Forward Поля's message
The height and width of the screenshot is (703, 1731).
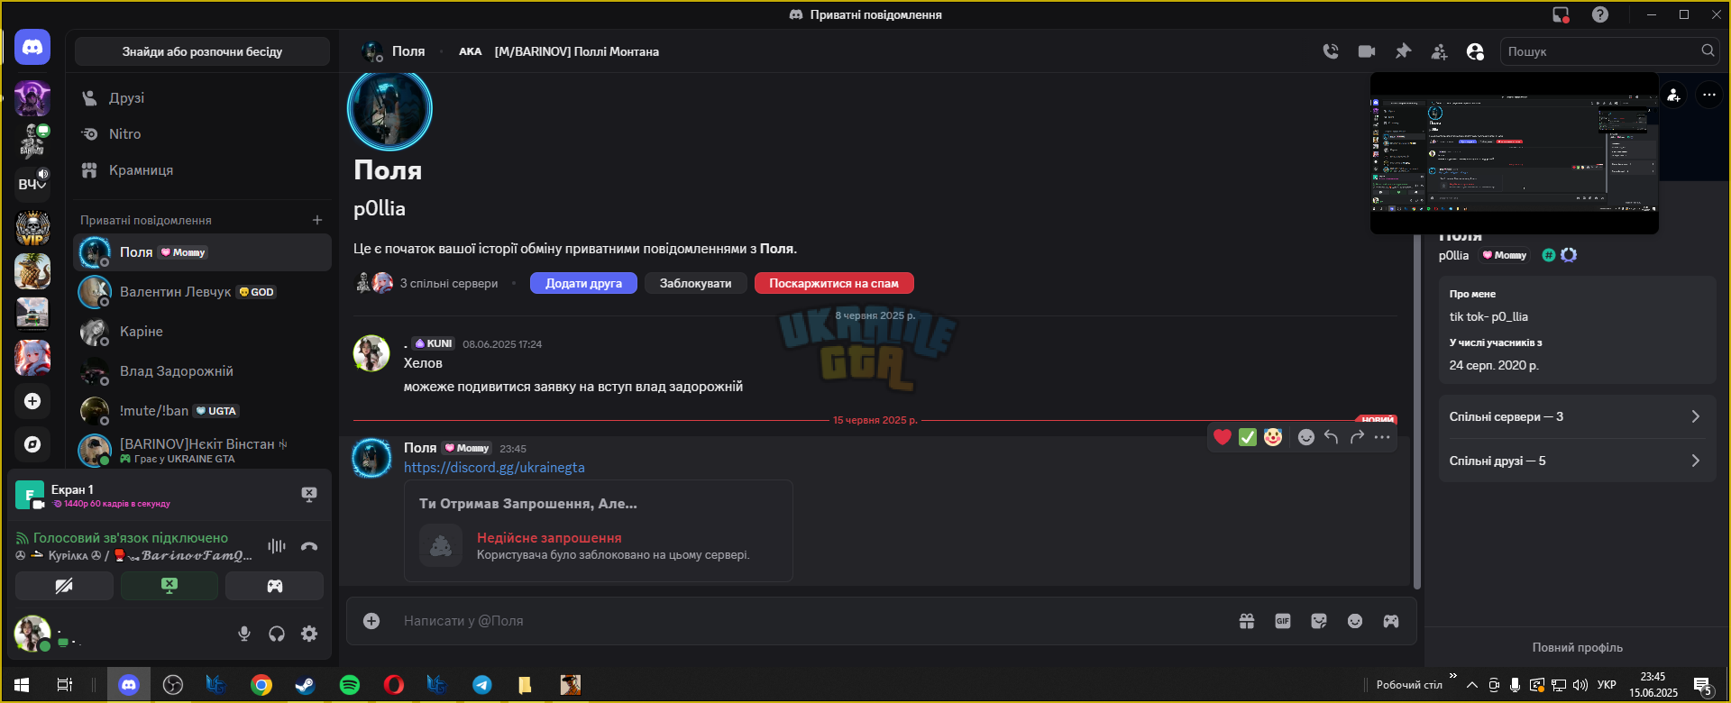1357,437
